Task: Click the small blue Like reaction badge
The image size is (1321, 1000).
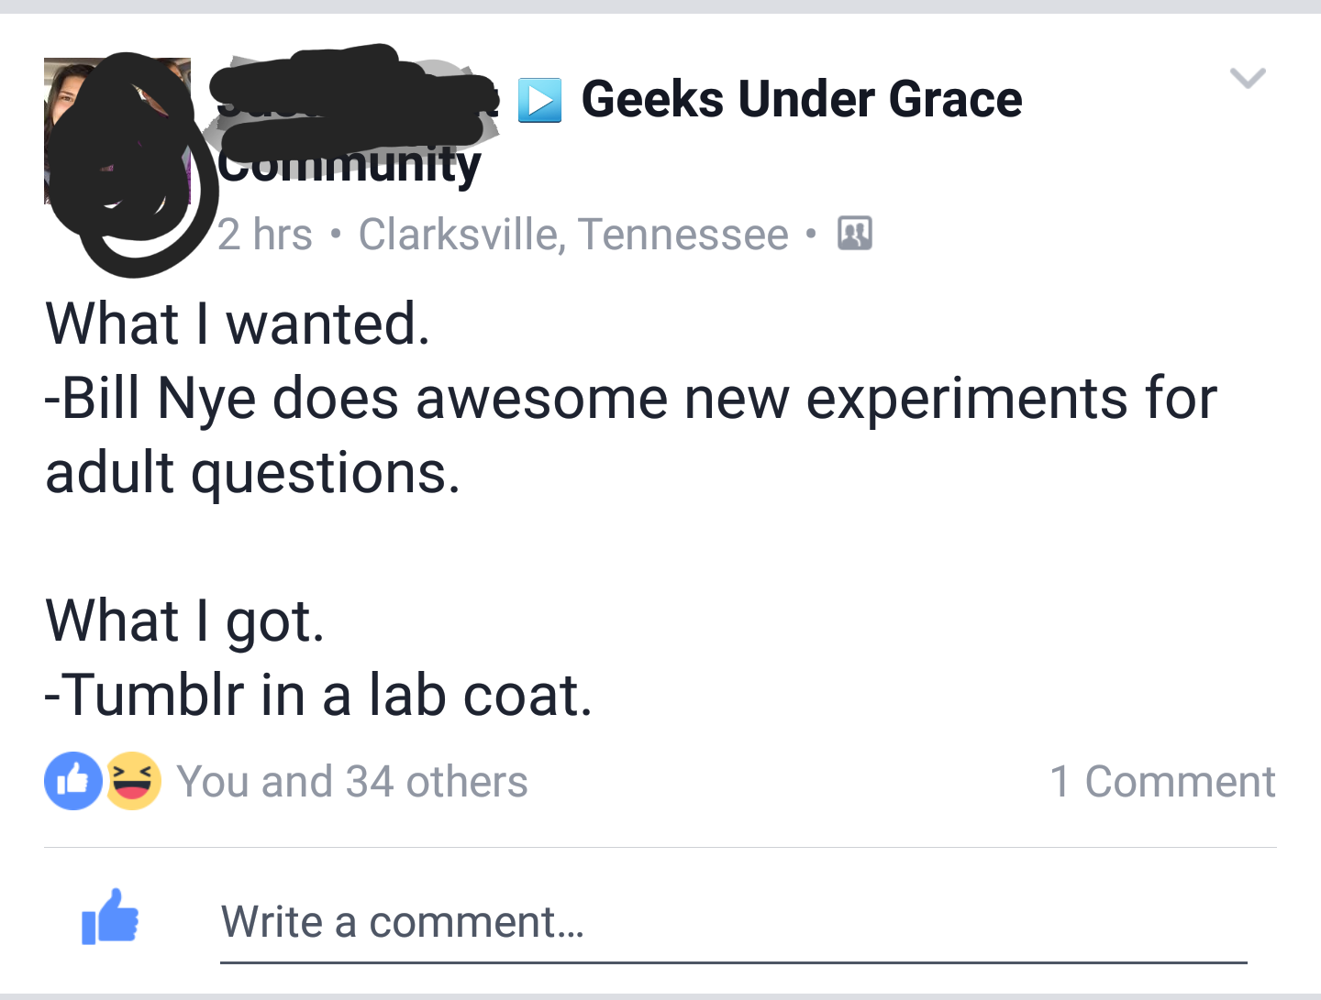Action: coord(72,781)
